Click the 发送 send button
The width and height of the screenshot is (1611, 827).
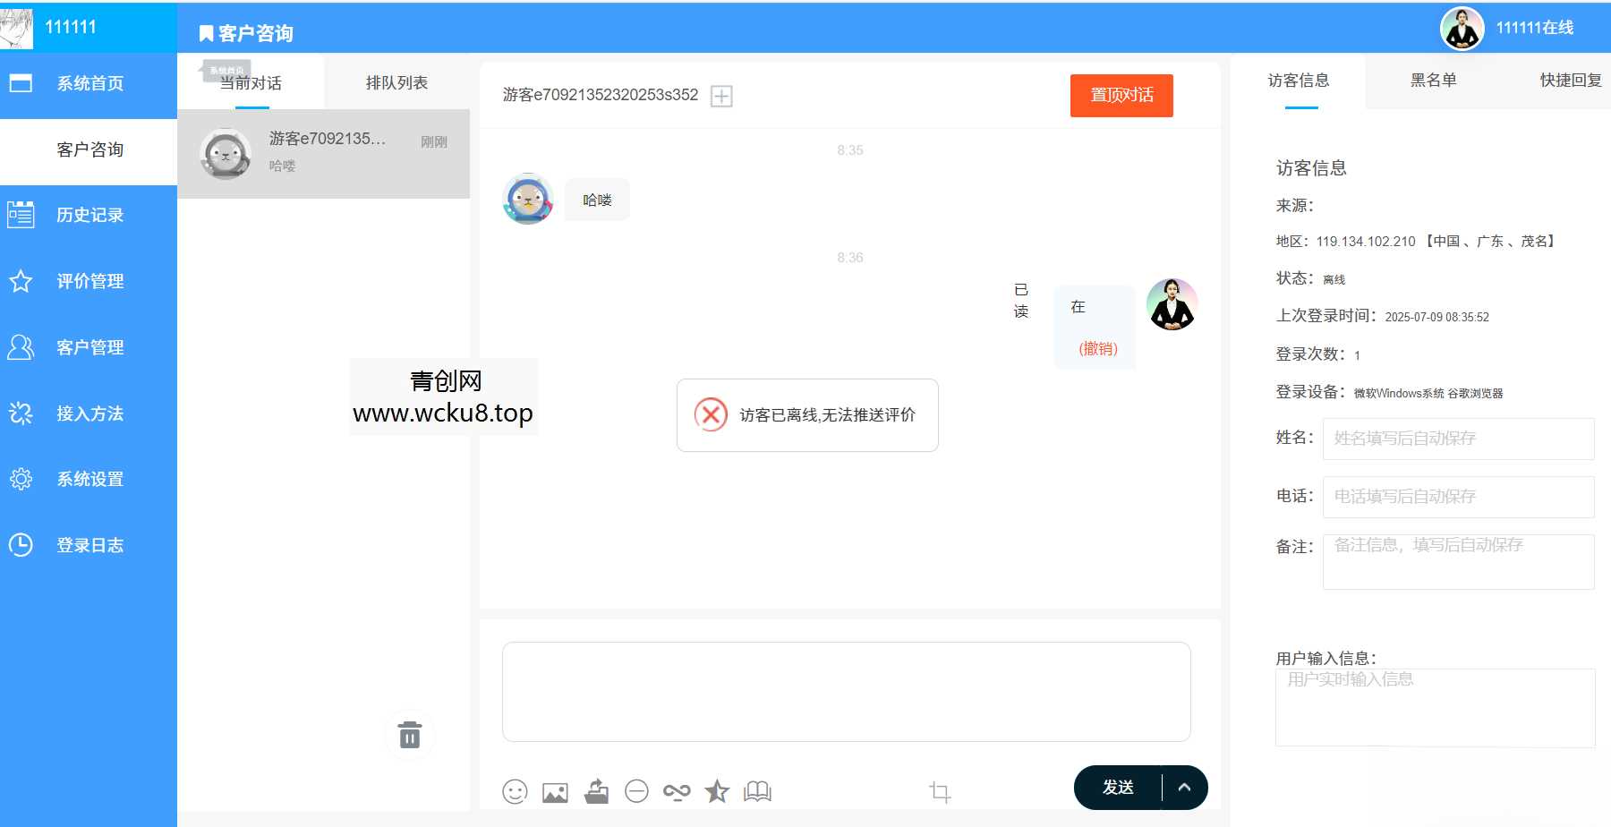(x=1117, y=787)
